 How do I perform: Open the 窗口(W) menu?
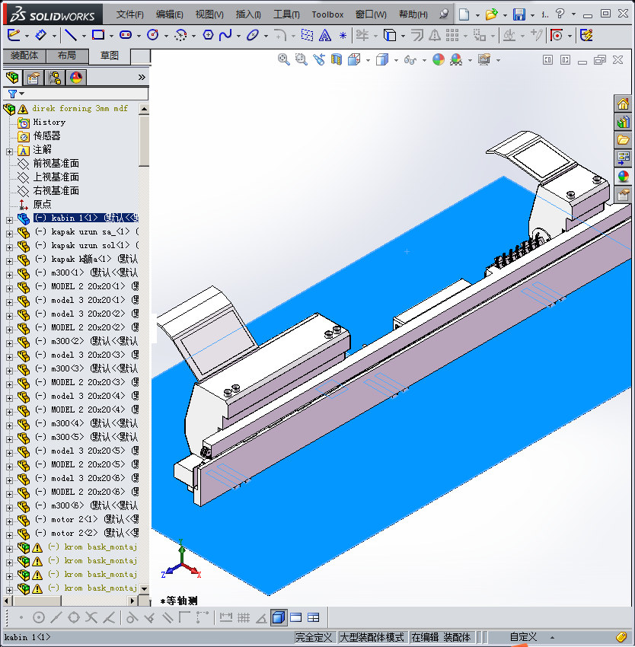point(371,14)
